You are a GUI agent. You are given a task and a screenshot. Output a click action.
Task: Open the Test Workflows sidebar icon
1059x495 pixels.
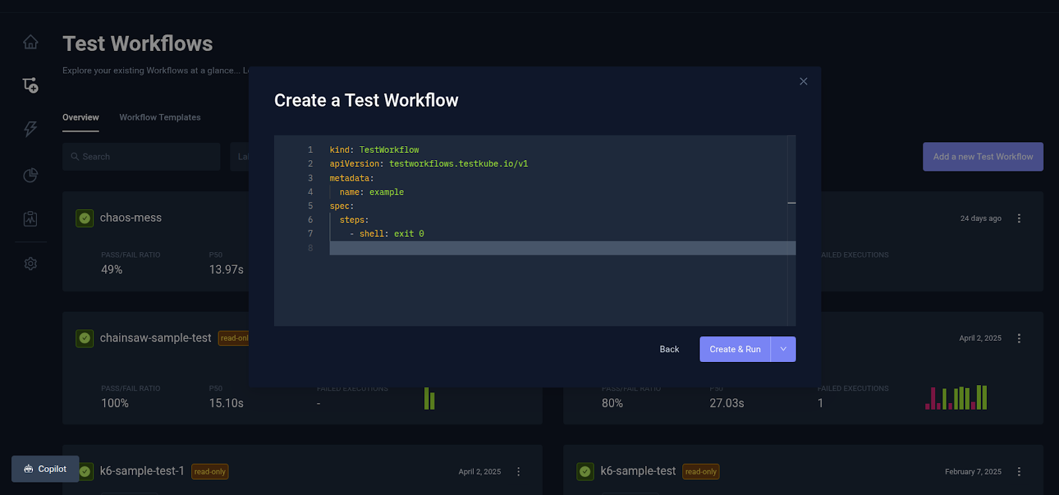click(30, 85)
